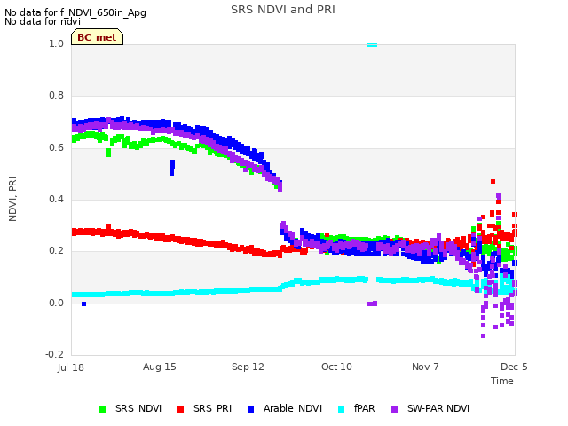
Task: Click the NDVI, PRI y-axis title
Action: (x=12, y=199)
